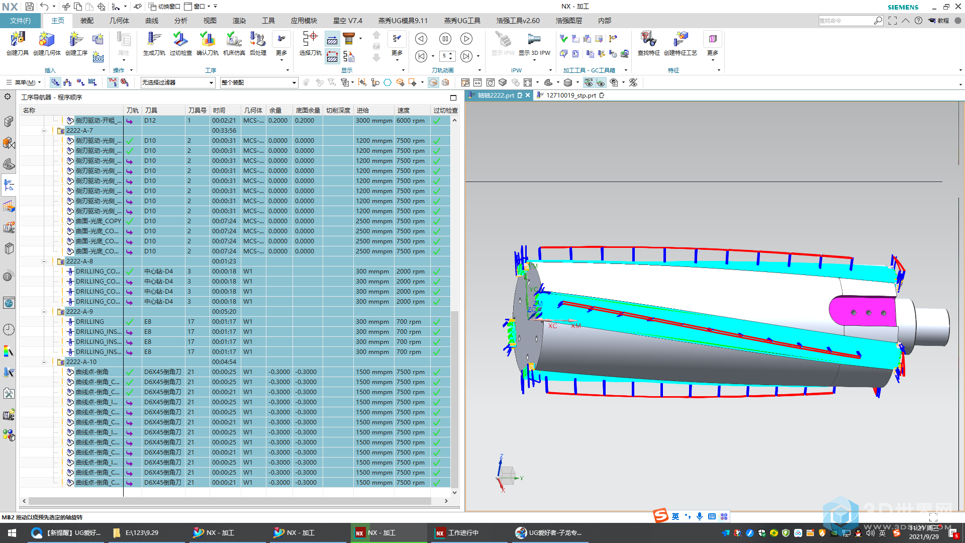Image resolution: width=965 pixels, height=543 pixels.
Task: Click the Name (名称) column header
Action: pyautogui.click(x=72, y=111)
